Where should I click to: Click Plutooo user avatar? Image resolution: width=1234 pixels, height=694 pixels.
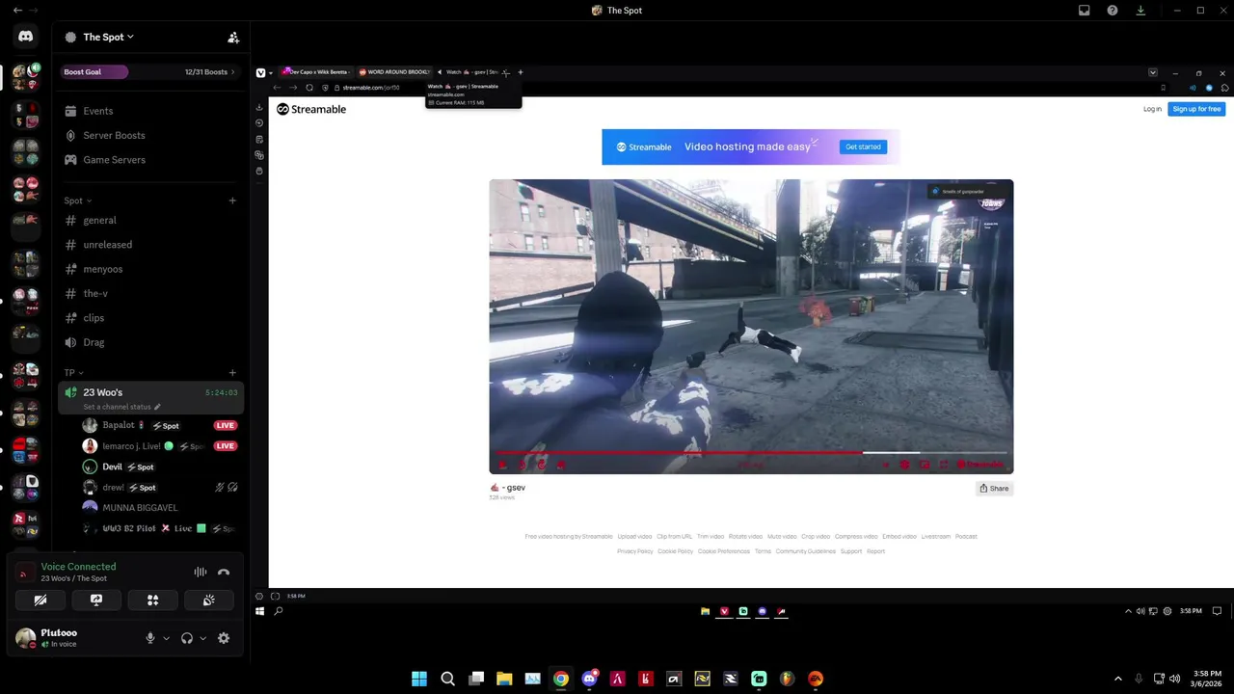pos(25,638)
